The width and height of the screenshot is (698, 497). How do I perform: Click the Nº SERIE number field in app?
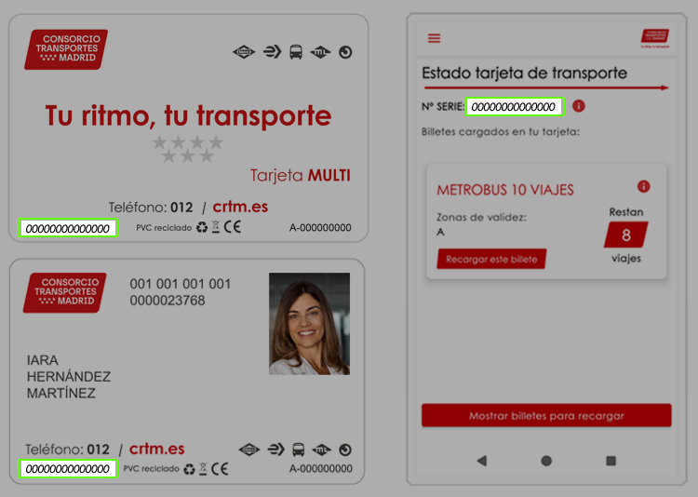(x=515, y=107)
